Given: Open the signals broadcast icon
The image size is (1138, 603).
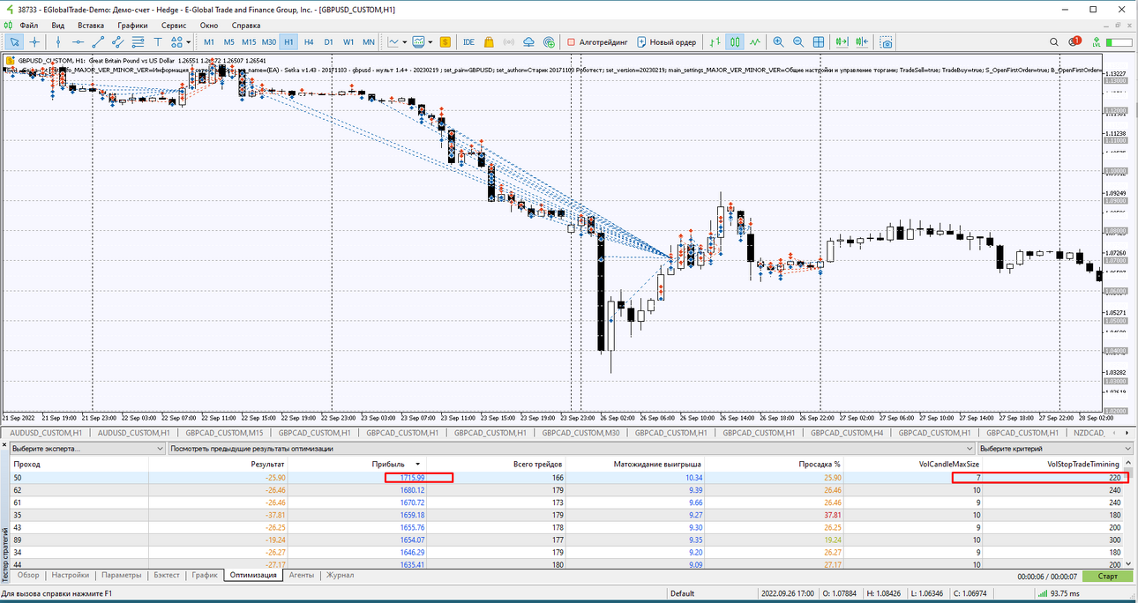Looking at the screenshot, I should pos(509,41).
